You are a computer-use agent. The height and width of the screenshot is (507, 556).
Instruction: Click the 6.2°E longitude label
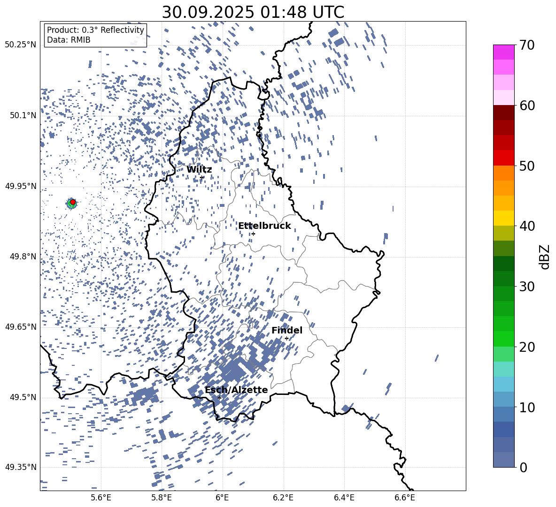[x=283, y=498]
